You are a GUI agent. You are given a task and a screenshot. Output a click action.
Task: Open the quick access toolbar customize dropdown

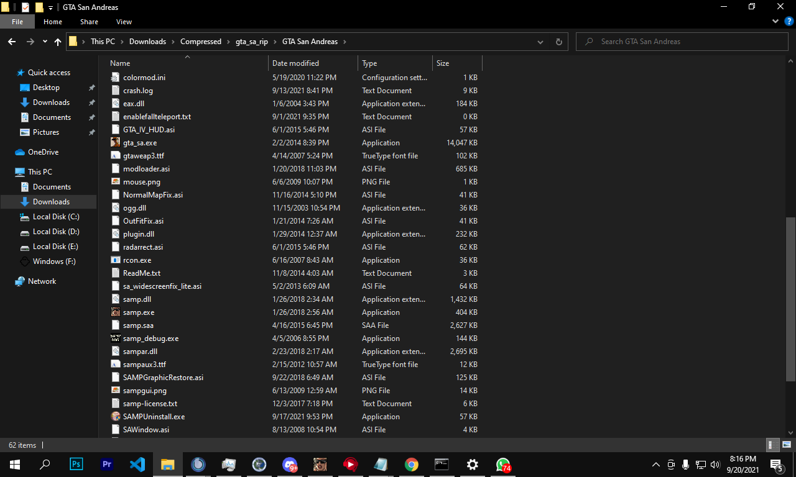[x=50, y=7]
